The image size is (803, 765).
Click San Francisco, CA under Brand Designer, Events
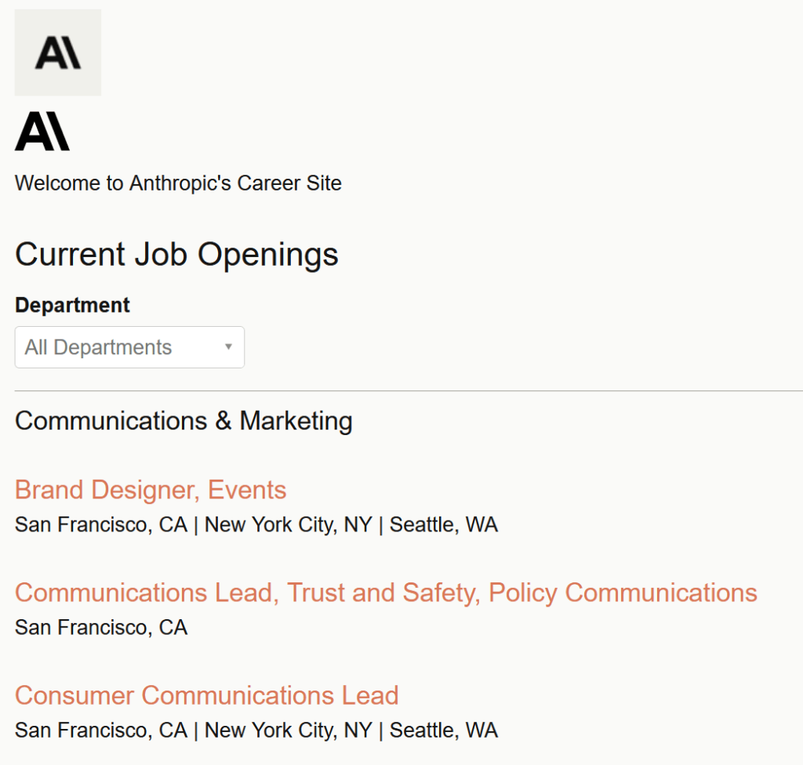(x=101, y=524)
